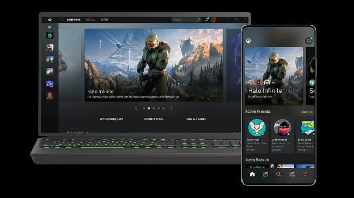354x198 pixels.
Task: Click the magnifier search icon on laptop
Action: [x=198, y=20]
